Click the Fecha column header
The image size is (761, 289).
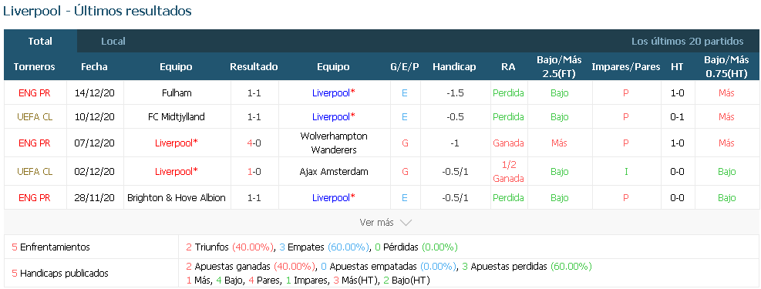(94, 67)
